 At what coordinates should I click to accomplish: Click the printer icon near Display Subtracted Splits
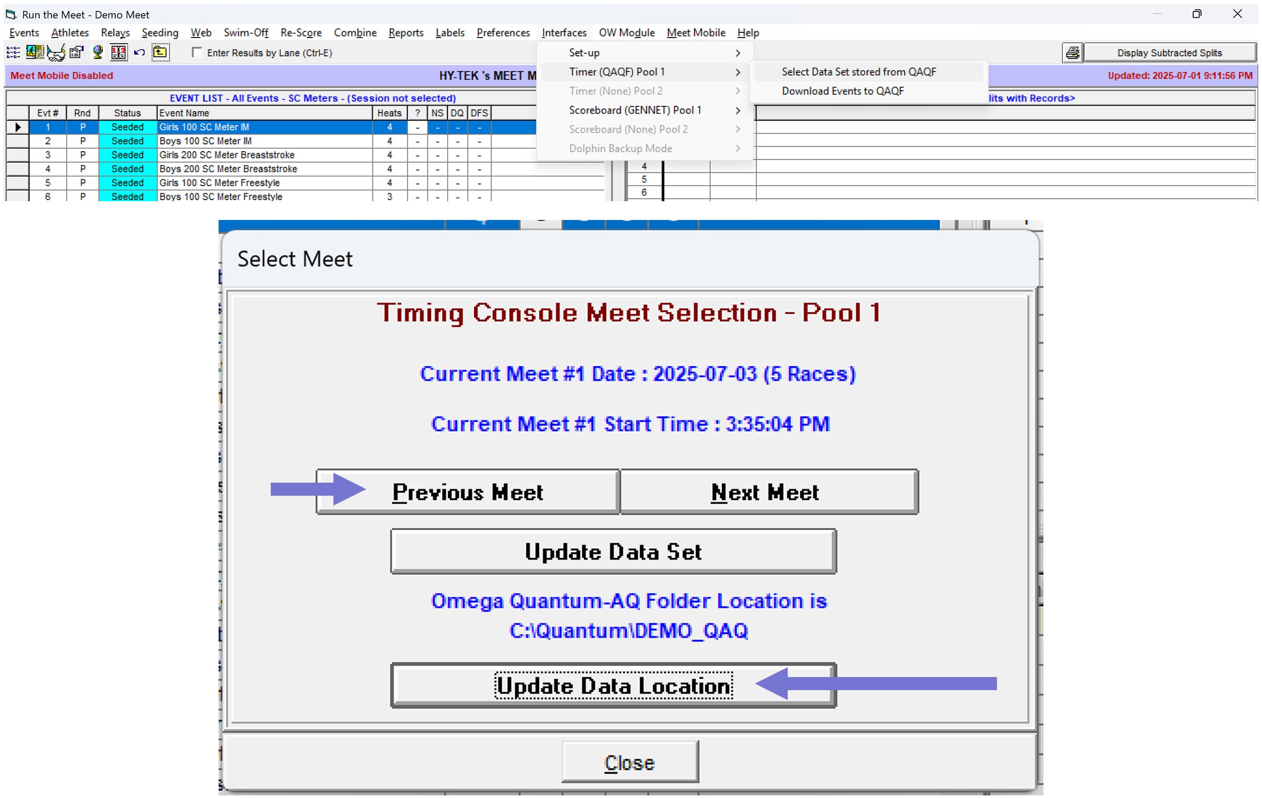tap(1072, 53)
